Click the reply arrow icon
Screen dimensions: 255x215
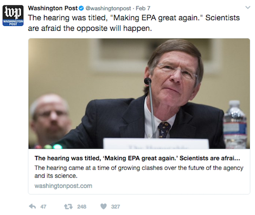click(33, 206)
